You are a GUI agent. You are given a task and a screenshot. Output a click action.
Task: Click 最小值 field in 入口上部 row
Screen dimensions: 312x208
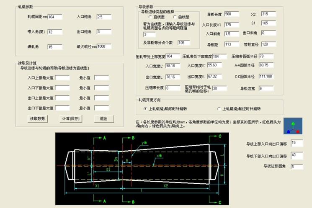pyautogui.click(x=101, y=77)
